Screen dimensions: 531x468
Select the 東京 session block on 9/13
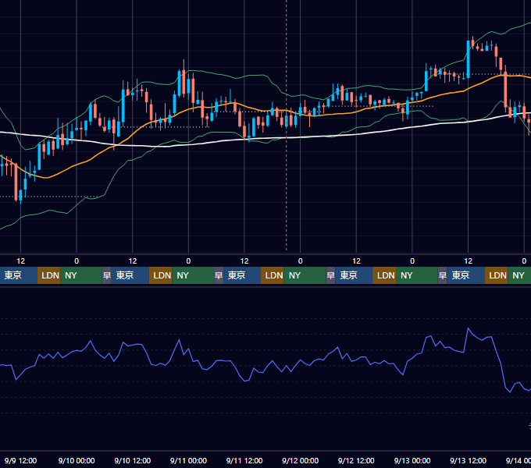click(466, 275)
